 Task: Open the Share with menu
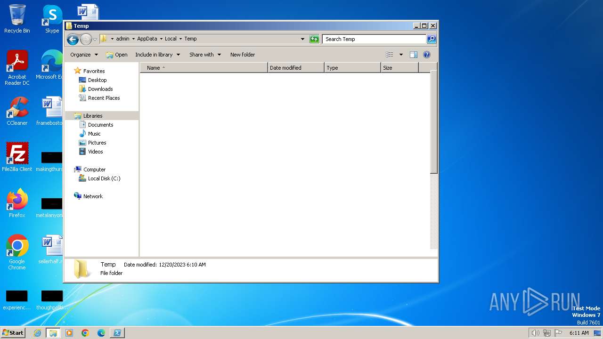[205, 55]
